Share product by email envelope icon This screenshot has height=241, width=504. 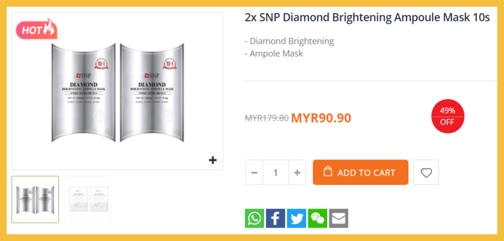[339, 218]
